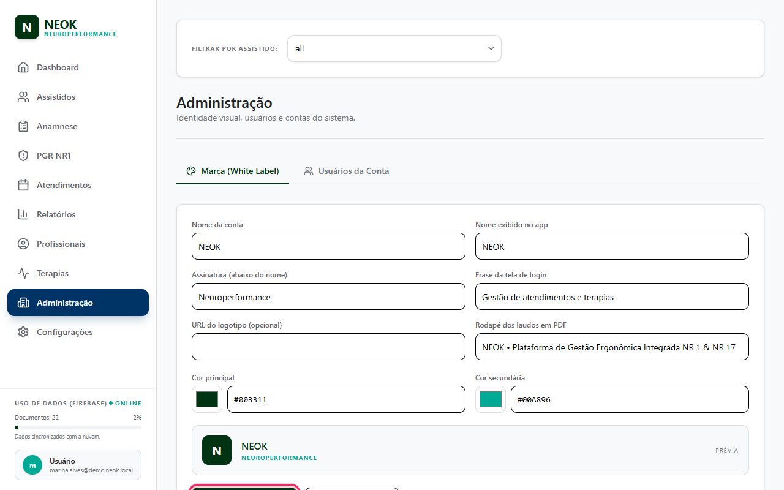Go to Atendimentos in the sidebar
Image resolution: width=784 pixels, height=490 pixels.
click(78, 185)
